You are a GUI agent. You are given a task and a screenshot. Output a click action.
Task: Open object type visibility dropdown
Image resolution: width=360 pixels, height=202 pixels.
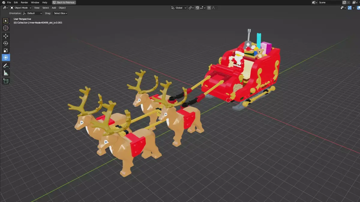pos(343,8)
